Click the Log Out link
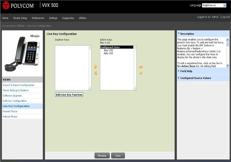 coord(226,17)
